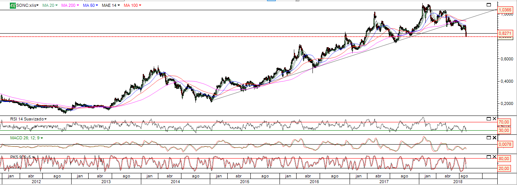Image resolution: width=517 pixels, height=185 pixels.
Task: Select year 2015 on the time axis
Action: (245, 182)
